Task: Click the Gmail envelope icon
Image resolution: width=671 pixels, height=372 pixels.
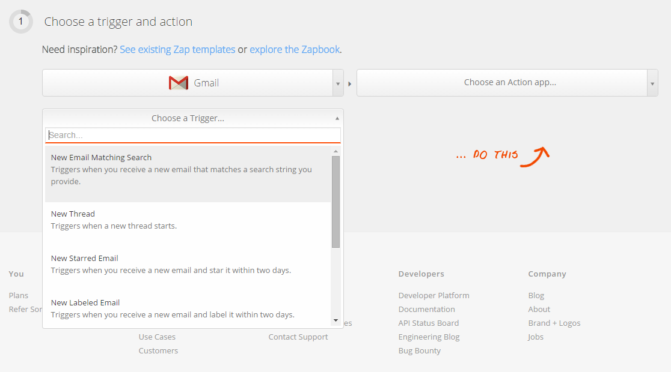Action: pyautogui.click(x=179, y=83)
